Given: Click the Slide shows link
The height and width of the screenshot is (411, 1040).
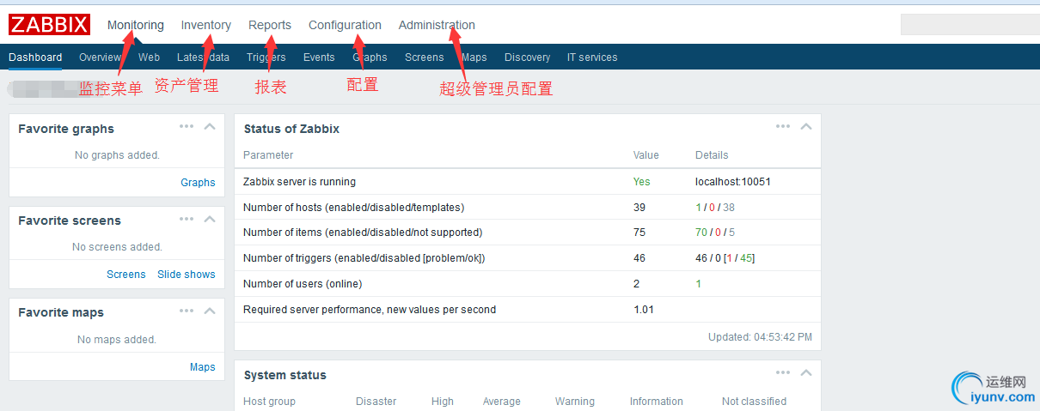Looking at the screenshot, I should [187, 275].
